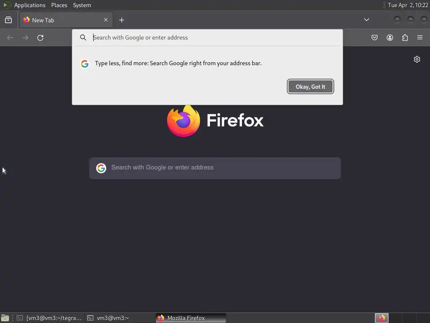Focus the page search box with Google
430x323 pixels.
(x=215, y=168)
